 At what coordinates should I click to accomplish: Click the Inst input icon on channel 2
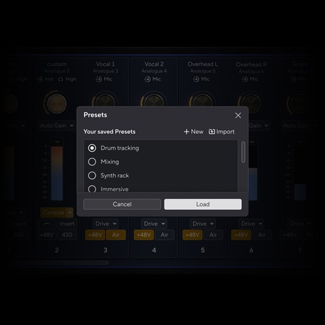click(x=40, y=79)
